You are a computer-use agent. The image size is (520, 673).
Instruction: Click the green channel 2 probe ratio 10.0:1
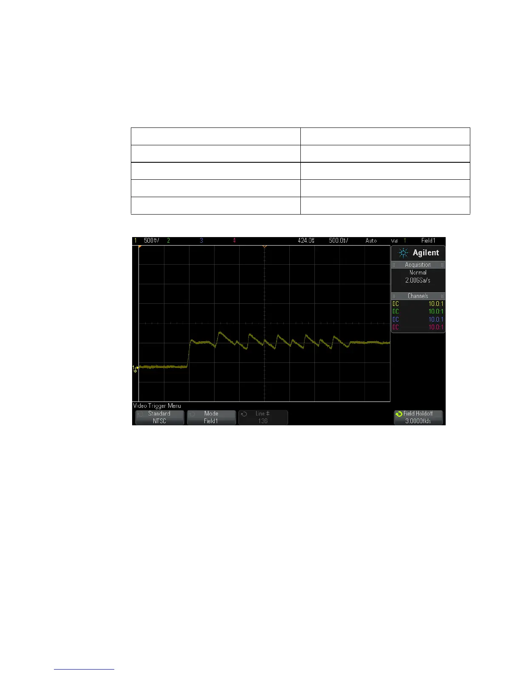(436, 311)
